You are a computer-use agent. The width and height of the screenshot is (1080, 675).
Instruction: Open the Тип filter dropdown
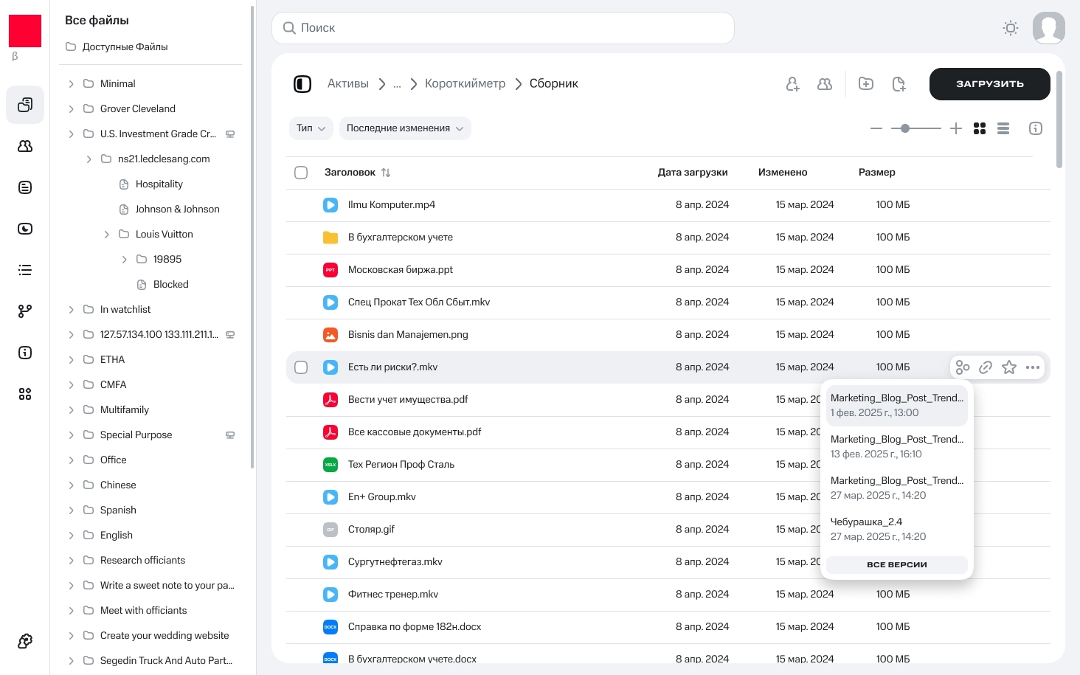(x=311, y=128)
